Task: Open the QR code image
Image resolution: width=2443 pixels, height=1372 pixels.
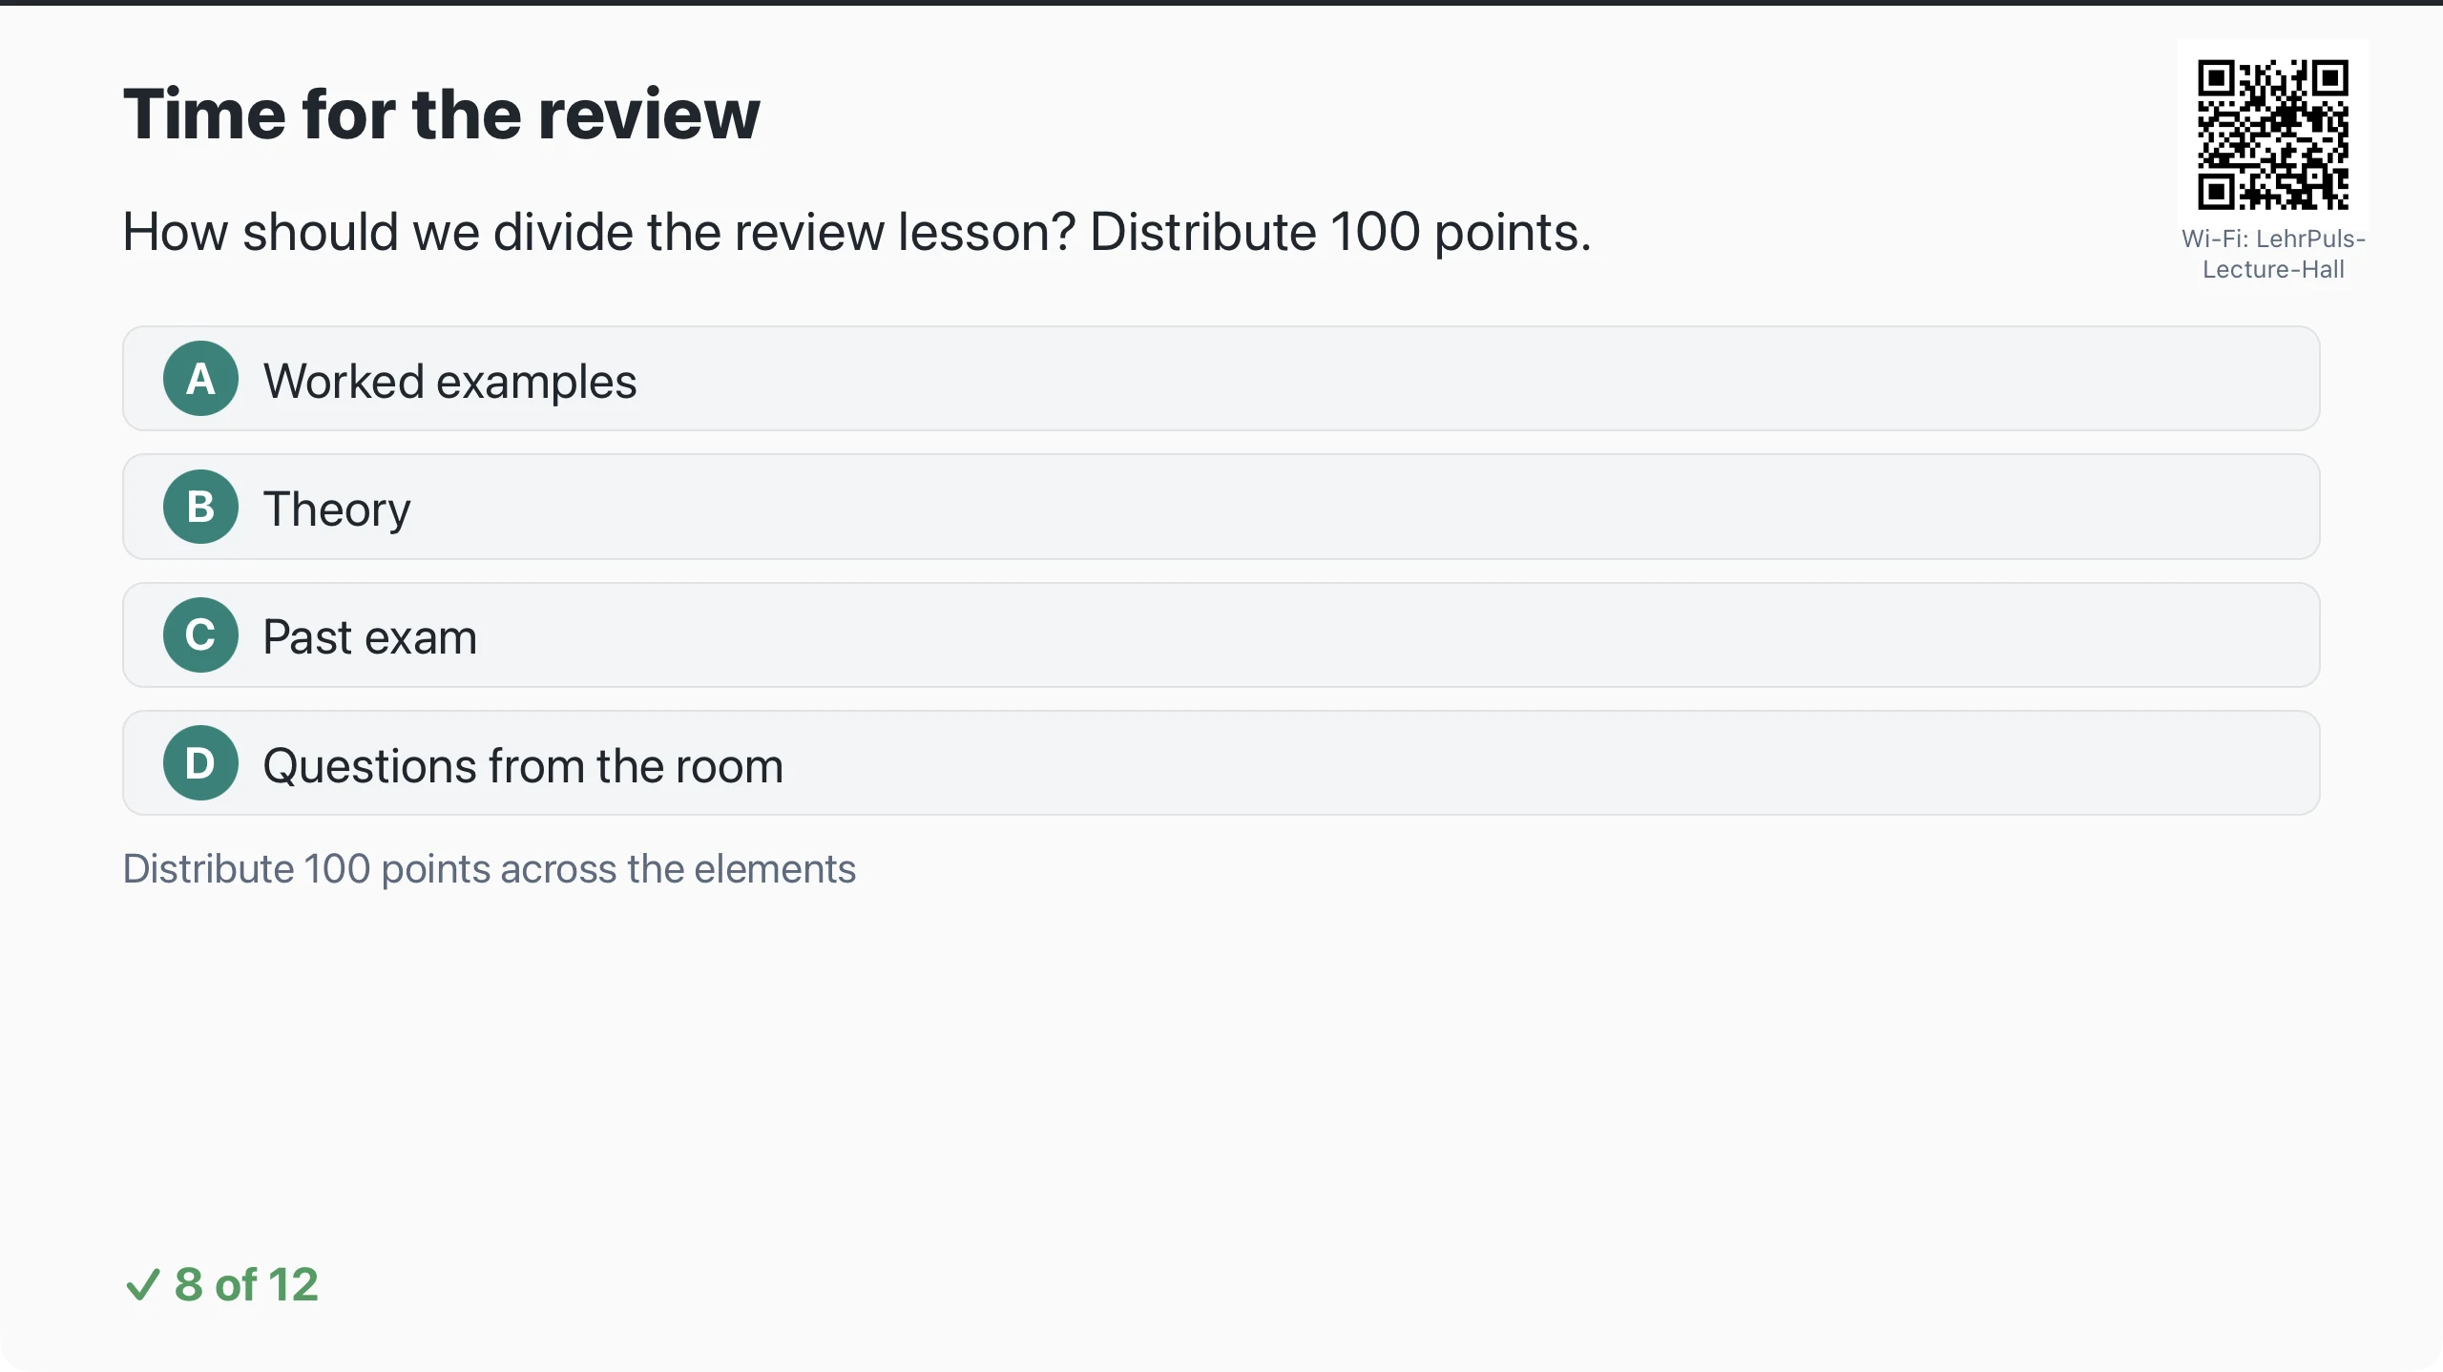Action: [2273, 135]
